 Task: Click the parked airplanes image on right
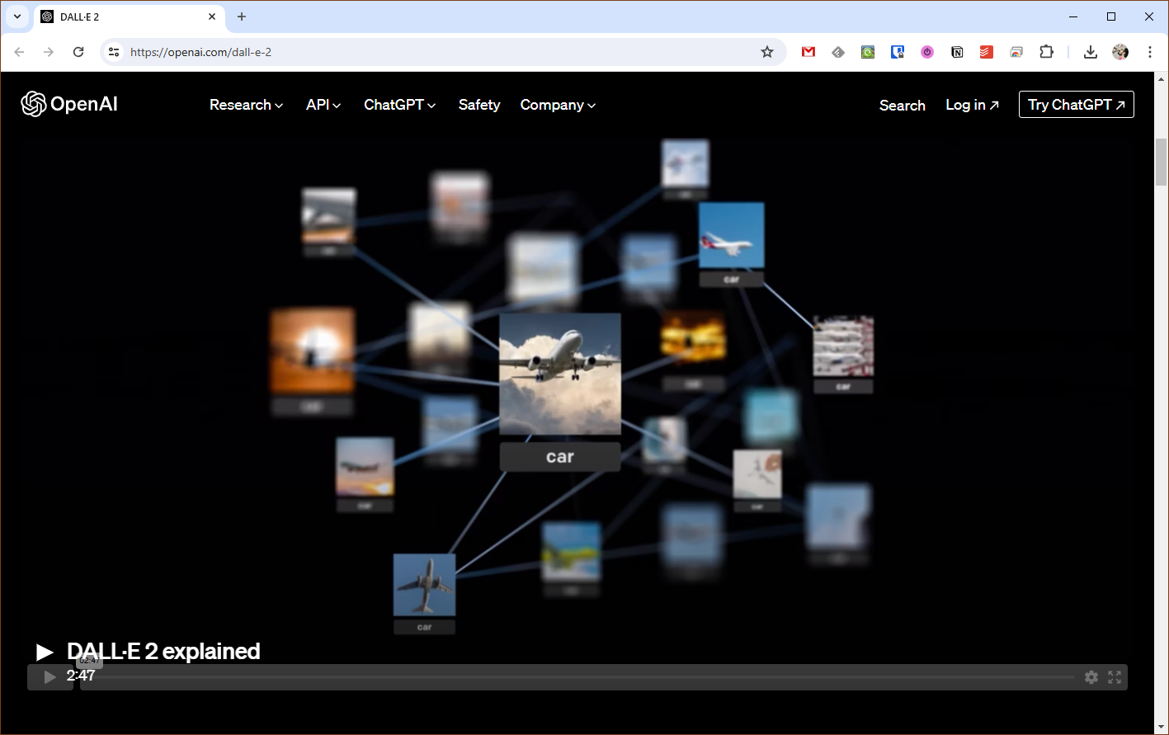click(843, 346)
